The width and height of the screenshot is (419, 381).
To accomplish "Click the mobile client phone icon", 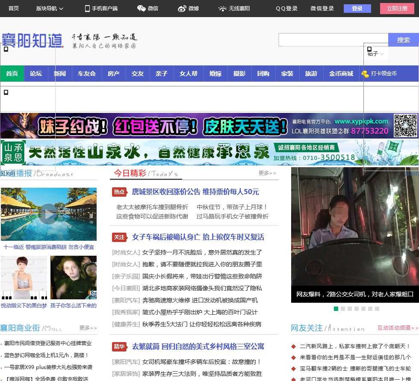I will (87, 9).
